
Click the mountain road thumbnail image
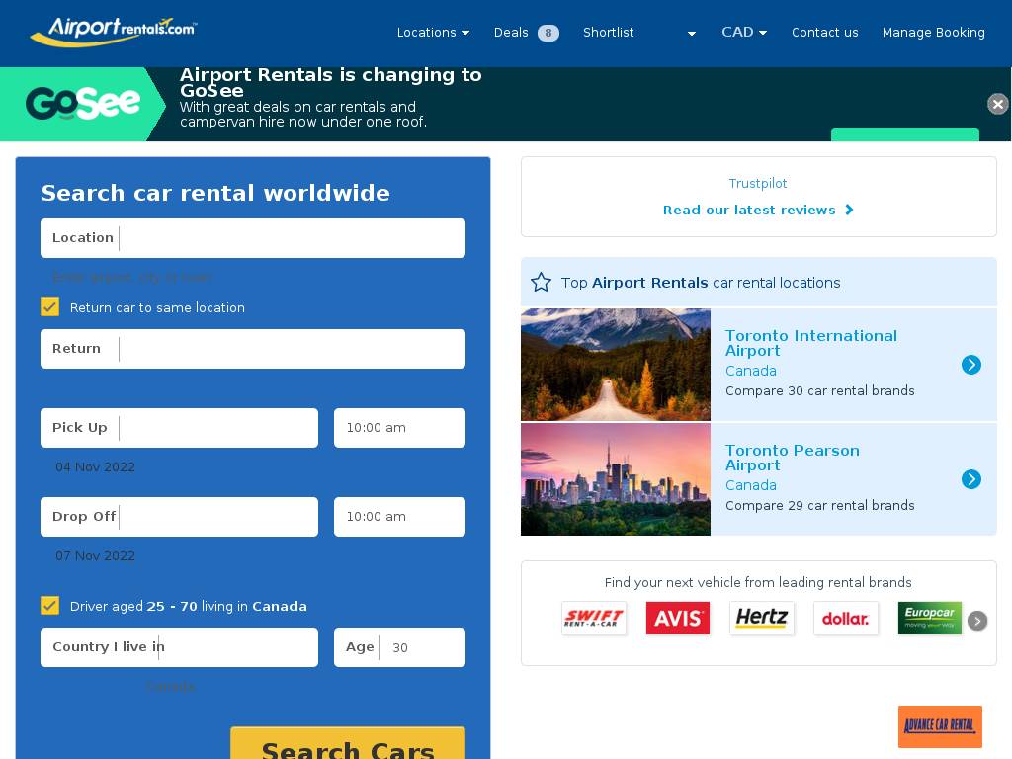tap(616, 365)
